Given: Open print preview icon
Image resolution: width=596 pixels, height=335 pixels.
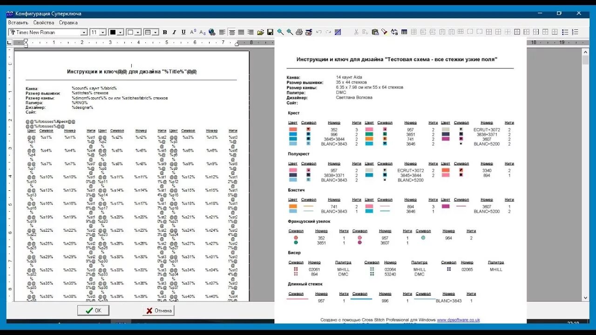Looking at the screenshot, I should pos(308,32).
